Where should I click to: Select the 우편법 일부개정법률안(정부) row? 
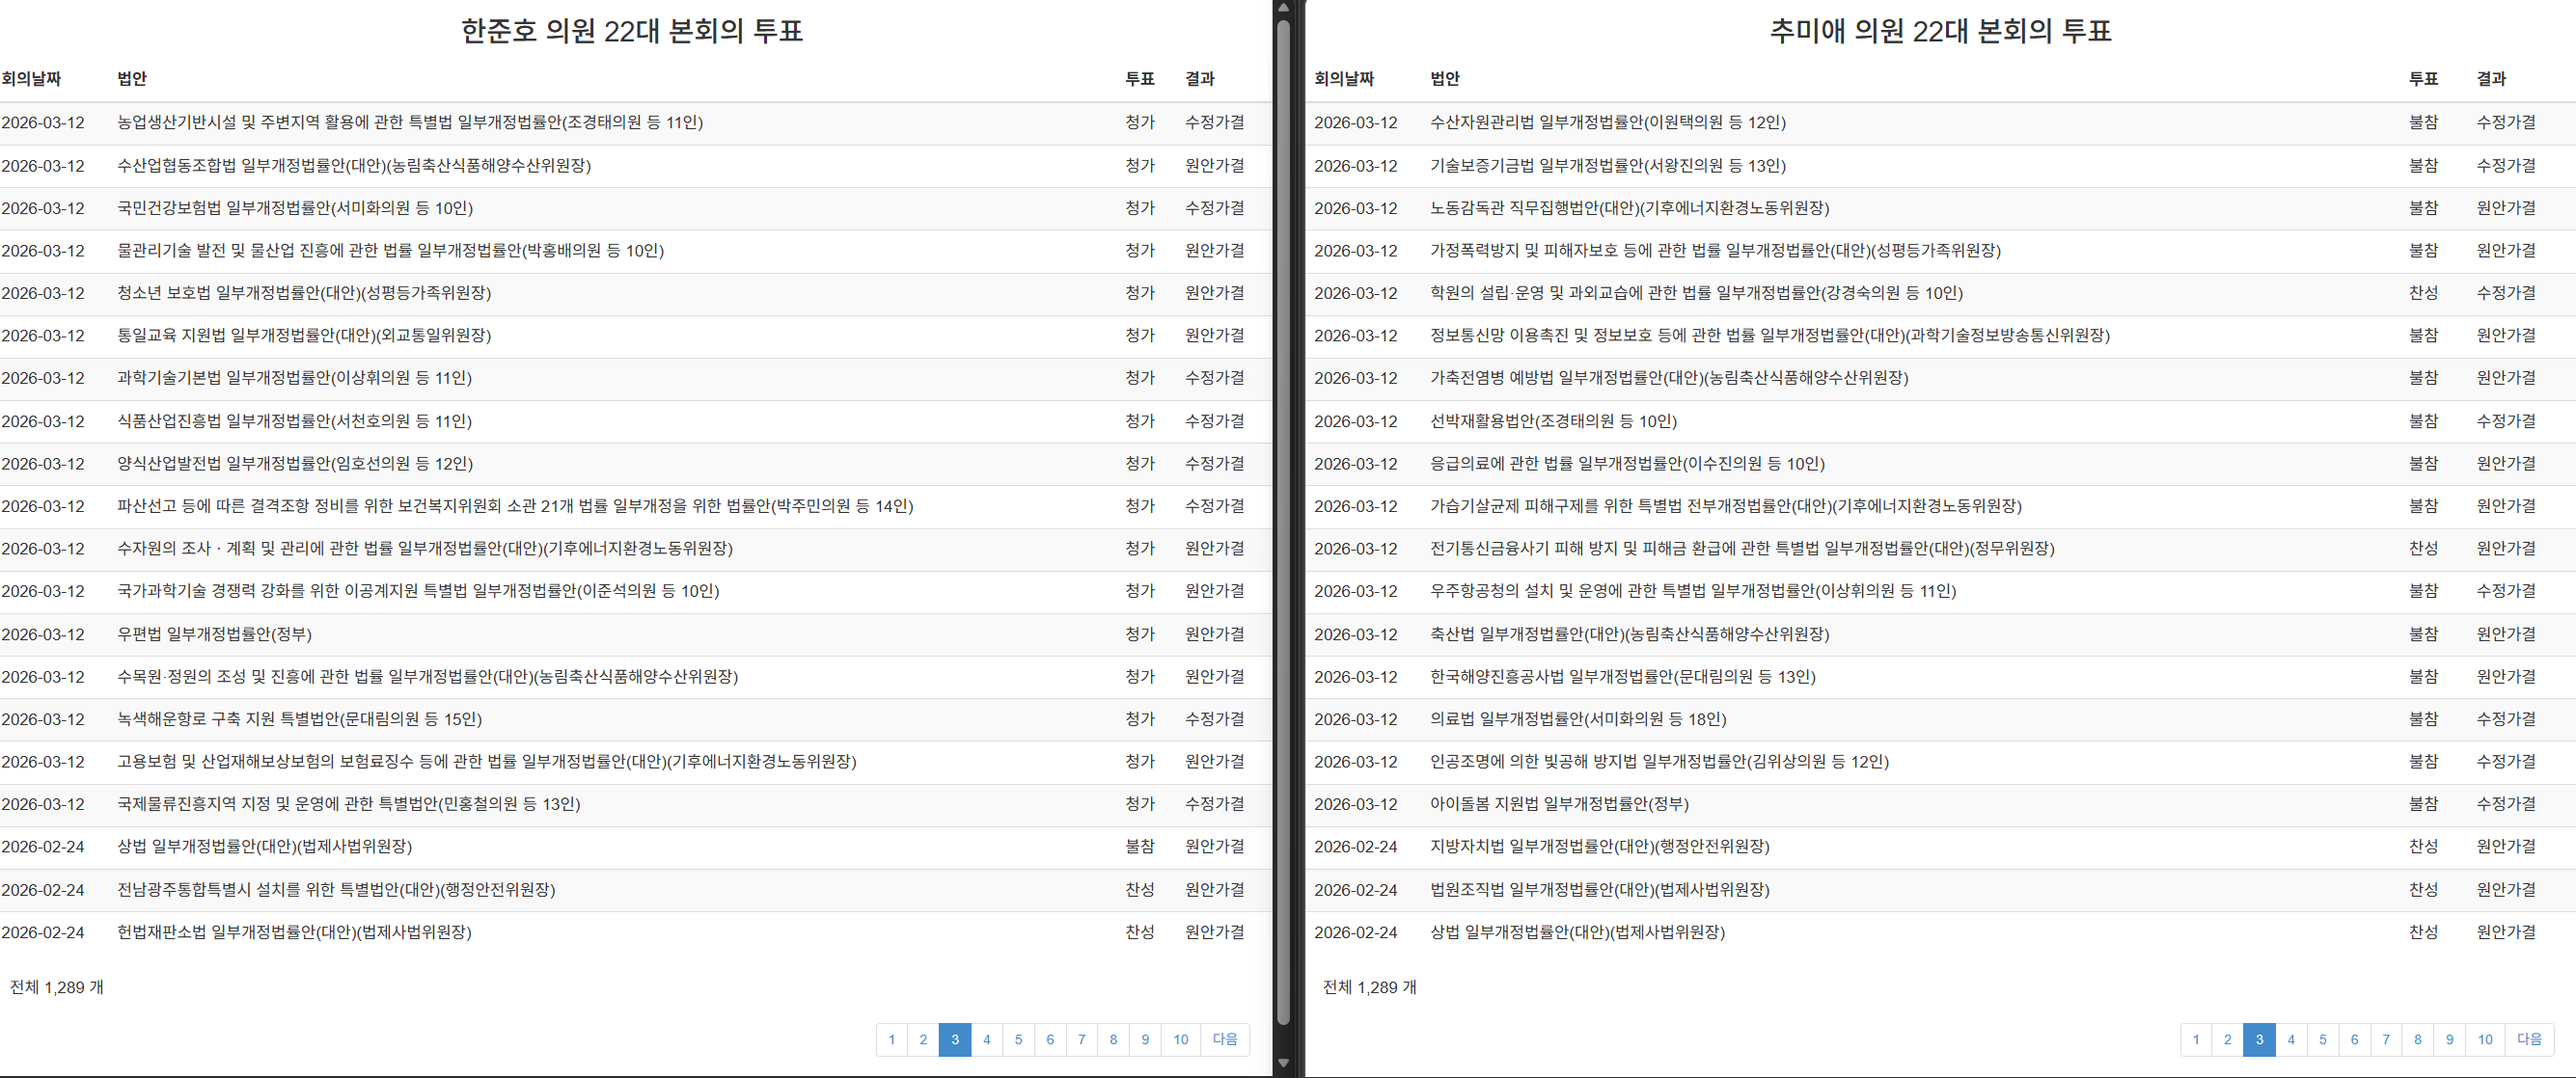(214, 634)
